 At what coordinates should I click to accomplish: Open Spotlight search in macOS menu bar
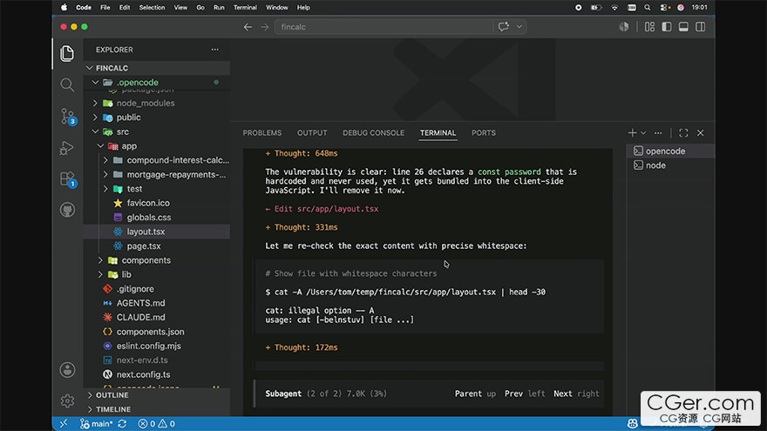pyautogui.click(x=647, y=7)
